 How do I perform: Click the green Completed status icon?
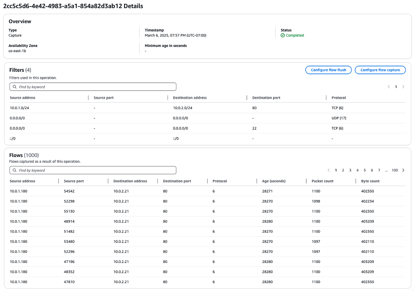tap(283, 36)
